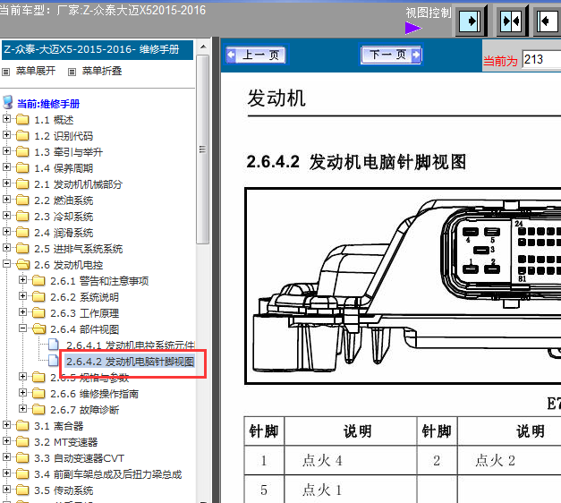Click the folder icon of 3.3 自动变速器CVT
This screenshot has width=561, height=503.
click(22, 458)
